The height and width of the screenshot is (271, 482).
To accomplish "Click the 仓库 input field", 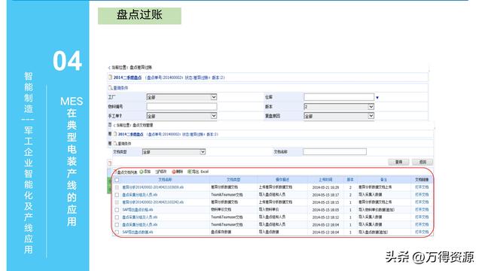I will [x=339, y=97].
